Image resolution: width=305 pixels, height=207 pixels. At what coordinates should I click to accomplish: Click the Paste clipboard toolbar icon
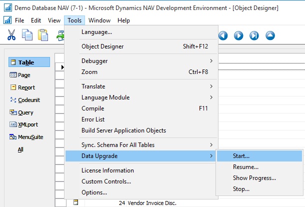click(x=43, y=35)
